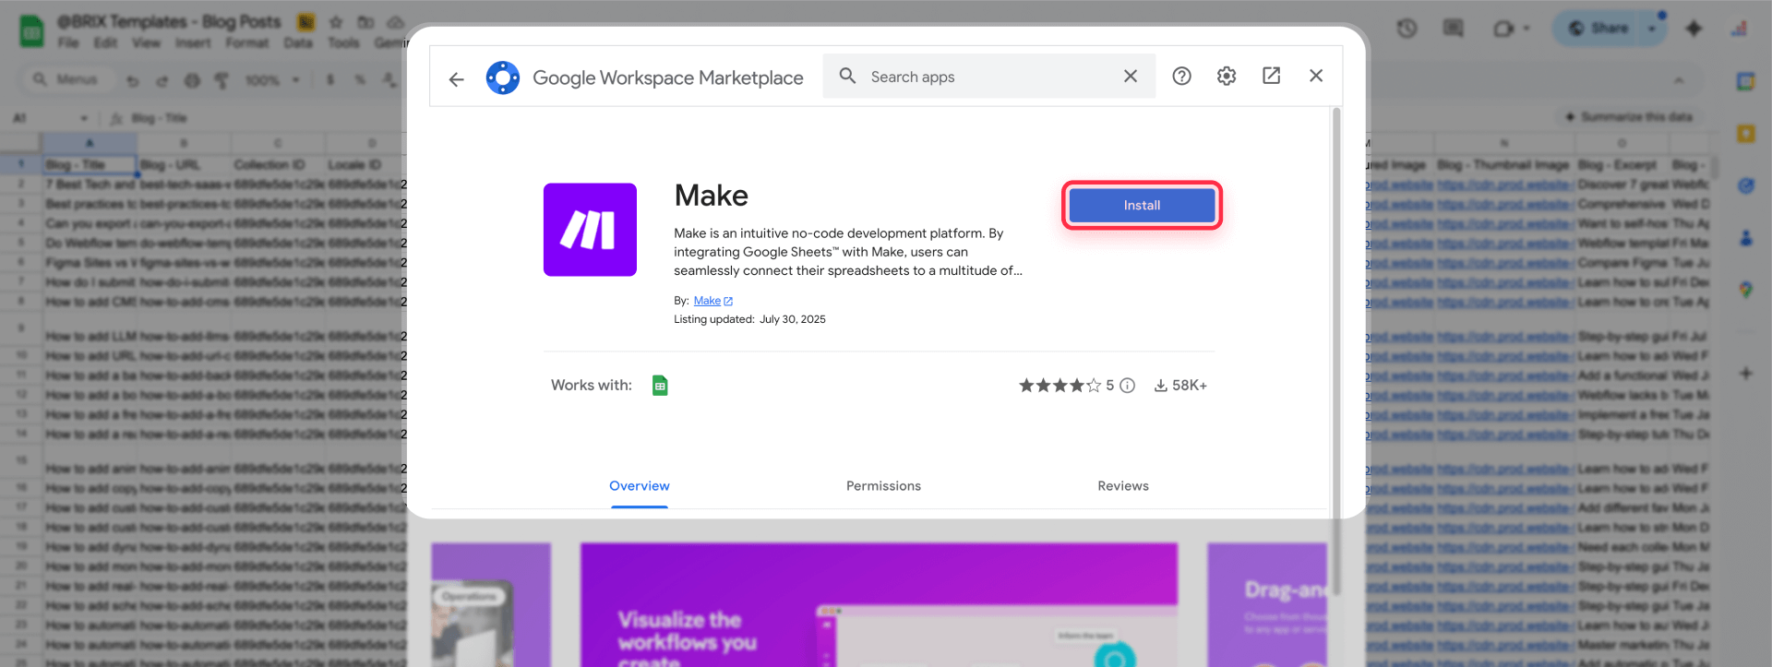1772x667 pixels.
Task: Open Marketplace help
Action: (x=1181, y=76)
